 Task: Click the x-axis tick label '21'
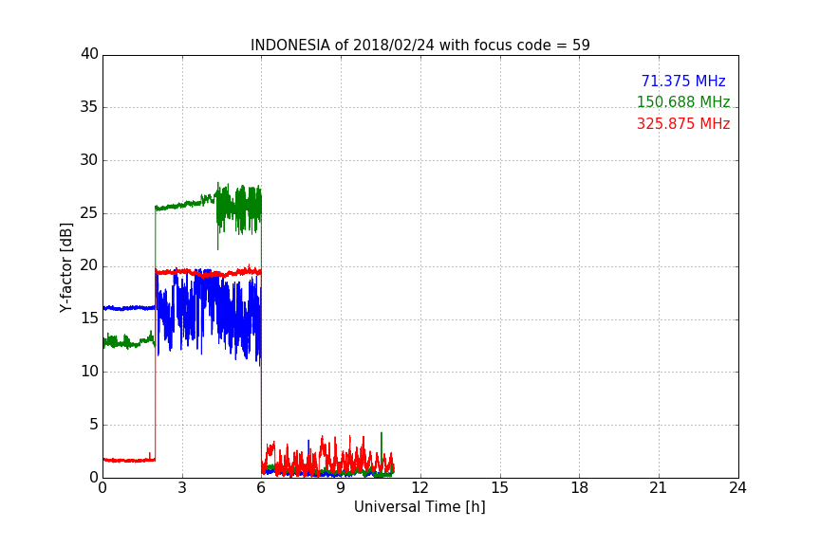pos(659,488)
